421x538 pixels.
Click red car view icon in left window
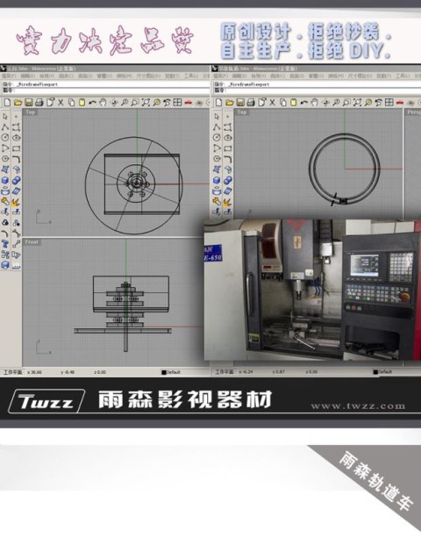[x=189, y=103]
